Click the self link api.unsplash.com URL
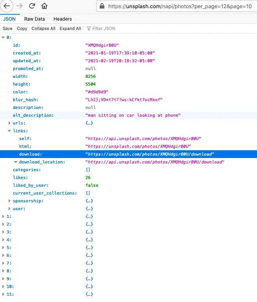The width and height of the screenshot is (257, 302). (x=143, y=139)
